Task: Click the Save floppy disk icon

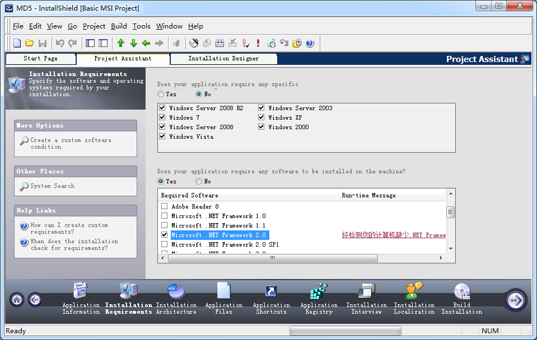Action: click(x=43, y=43)
